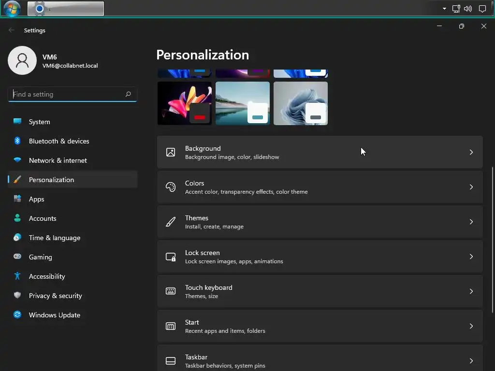
Task: Apply the lake landscape theme thumbnail
Action: [x=243, y=103]
